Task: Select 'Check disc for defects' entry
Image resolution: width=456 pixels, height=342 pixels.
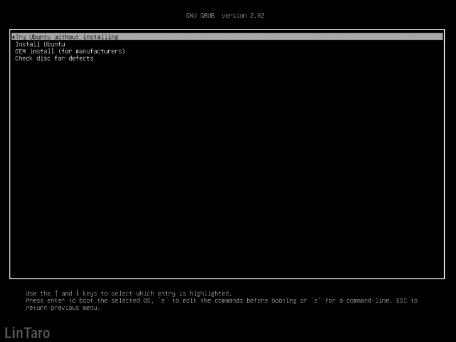Action: pos(54,58)
